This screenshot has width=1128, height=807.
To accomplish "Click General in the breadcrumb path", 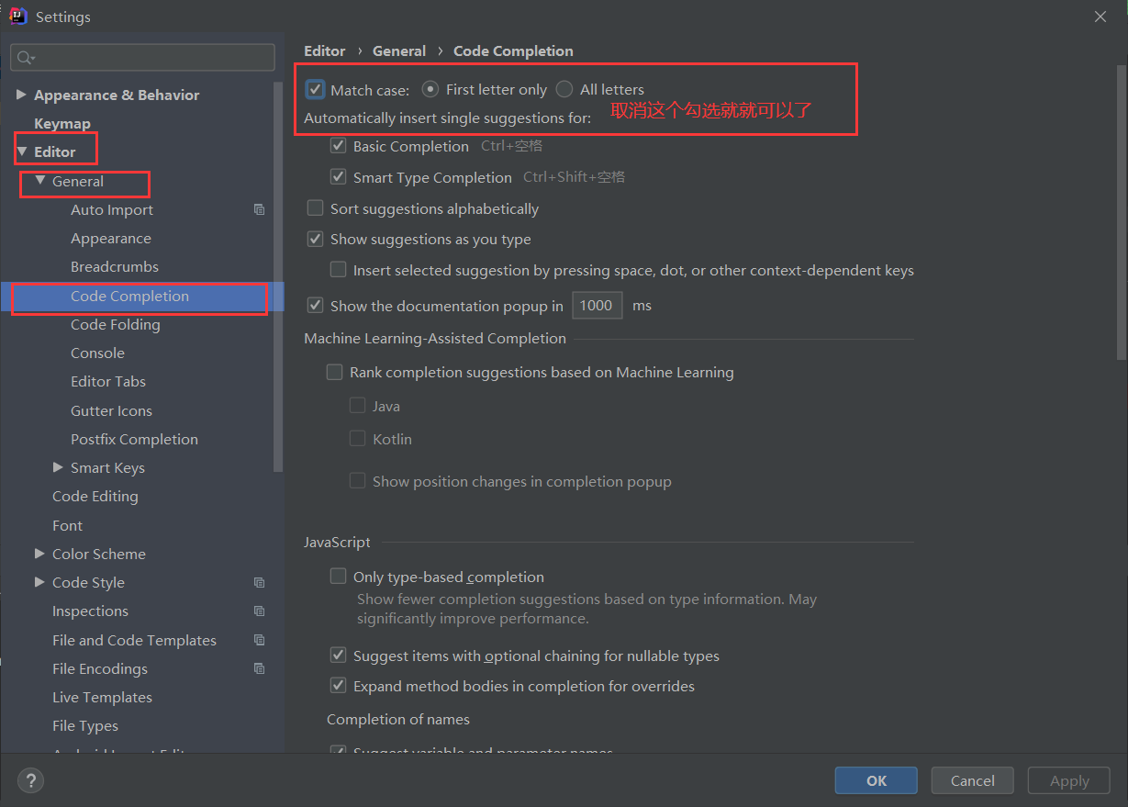I will pos(399,51).
